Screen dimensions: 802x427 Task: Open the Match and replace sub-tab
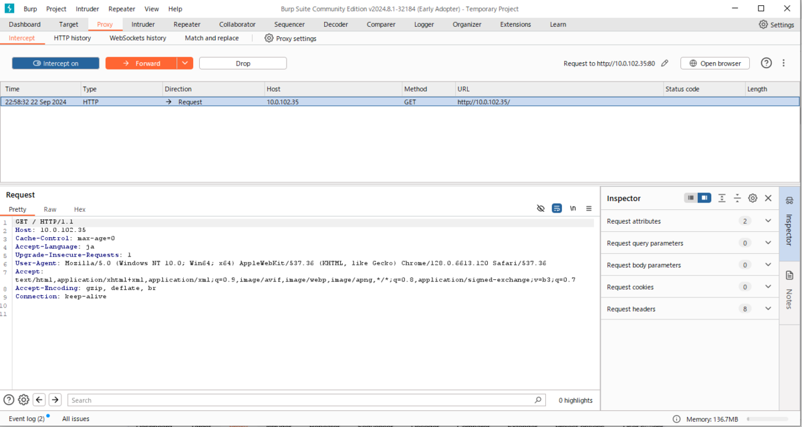coord(212,38)
